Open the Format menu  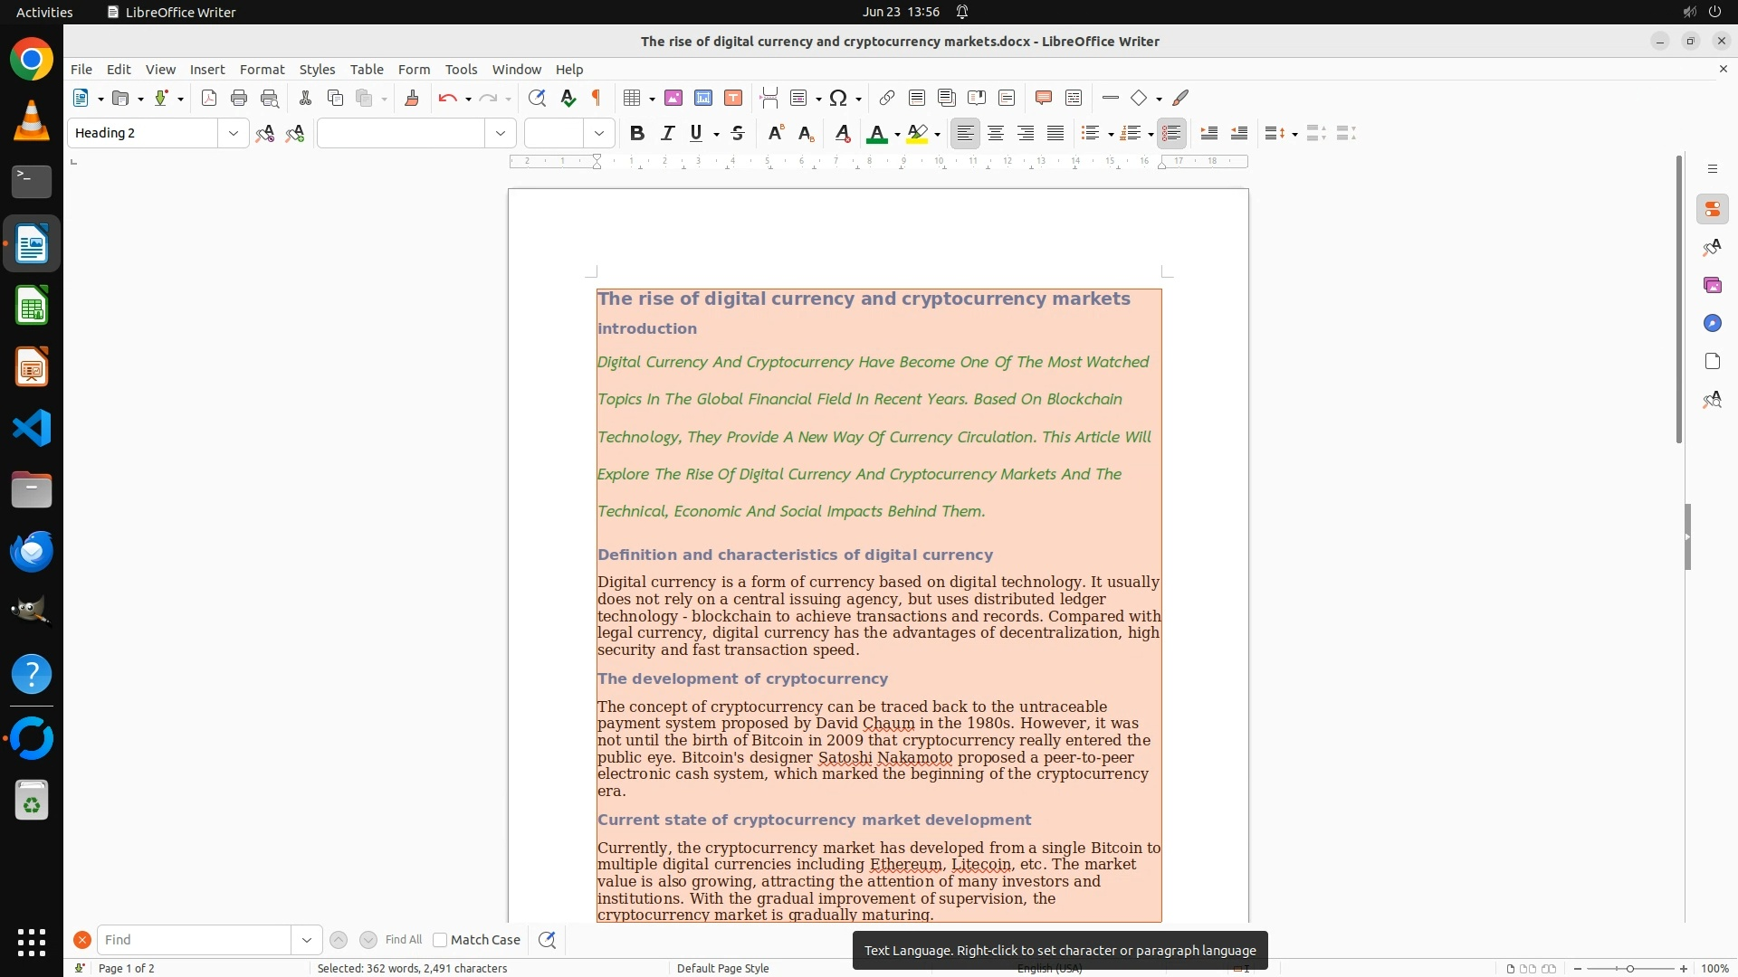[x=262, y=70]
